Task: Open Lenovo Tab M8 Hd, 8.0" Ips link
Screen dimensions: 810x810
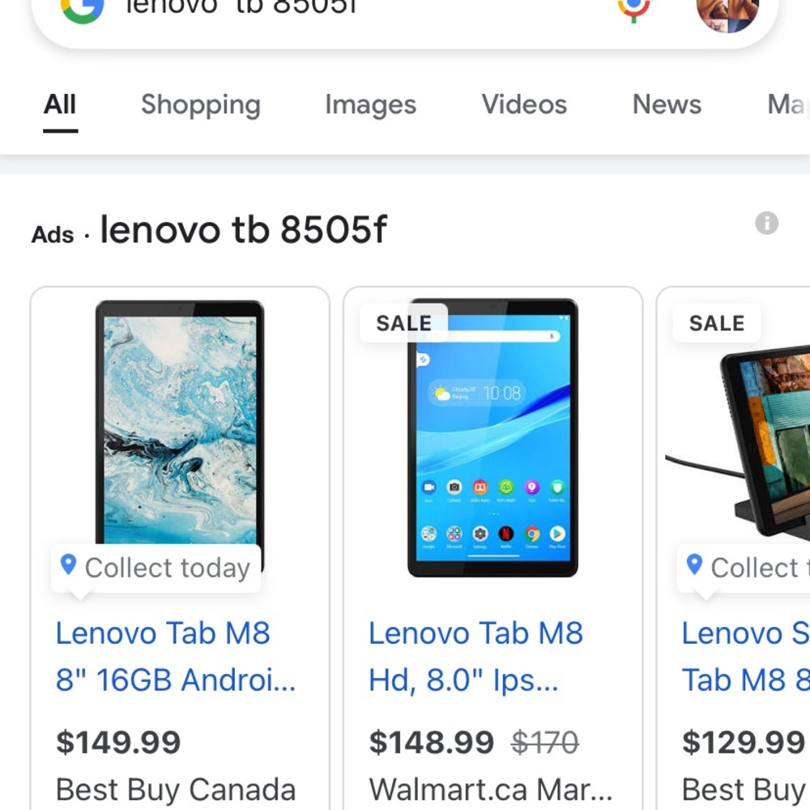Action: click(475, 656)
